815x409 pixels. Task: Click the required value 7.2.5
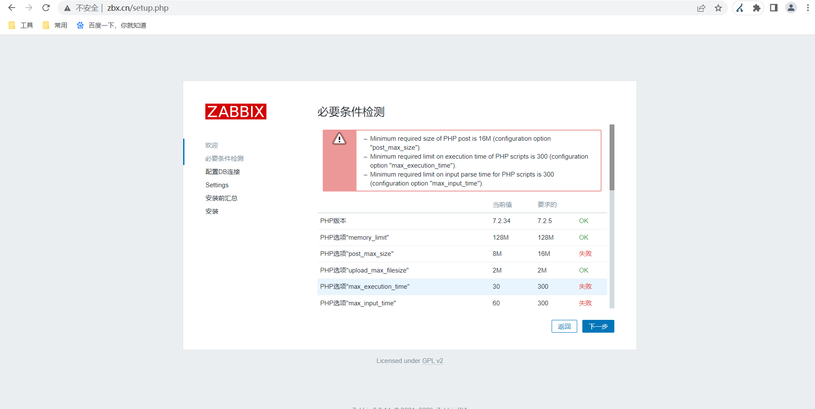tap(545, 221)
